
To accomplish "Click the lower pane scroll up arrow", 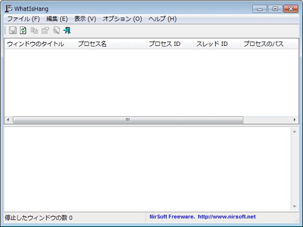I will (294, 132).
